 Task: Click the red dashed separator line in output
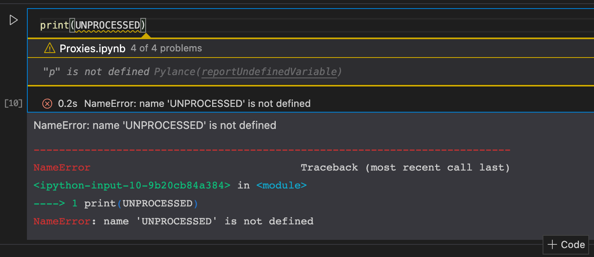[x=271, y=149]
